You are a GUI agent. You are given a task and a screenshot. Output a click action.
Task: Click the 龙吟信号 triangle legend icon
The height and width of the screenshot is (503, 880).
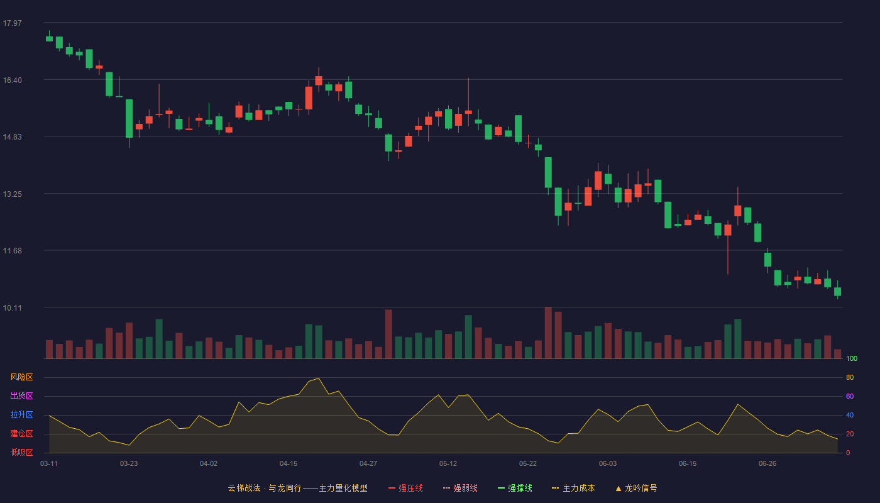pos(619,488)
